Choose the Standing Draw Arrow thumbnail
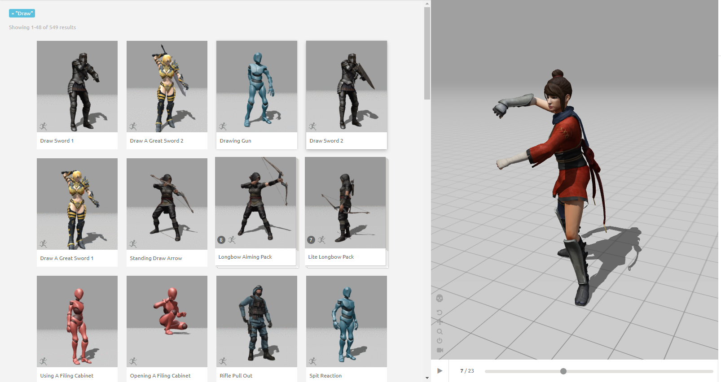 (x=167, y=204)
